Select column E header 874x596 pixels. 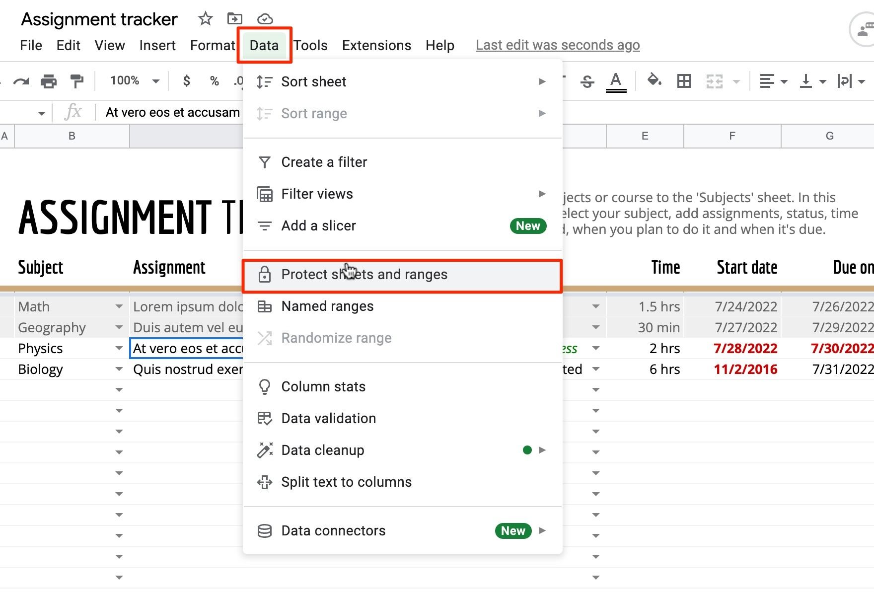(x=645, y=136)
